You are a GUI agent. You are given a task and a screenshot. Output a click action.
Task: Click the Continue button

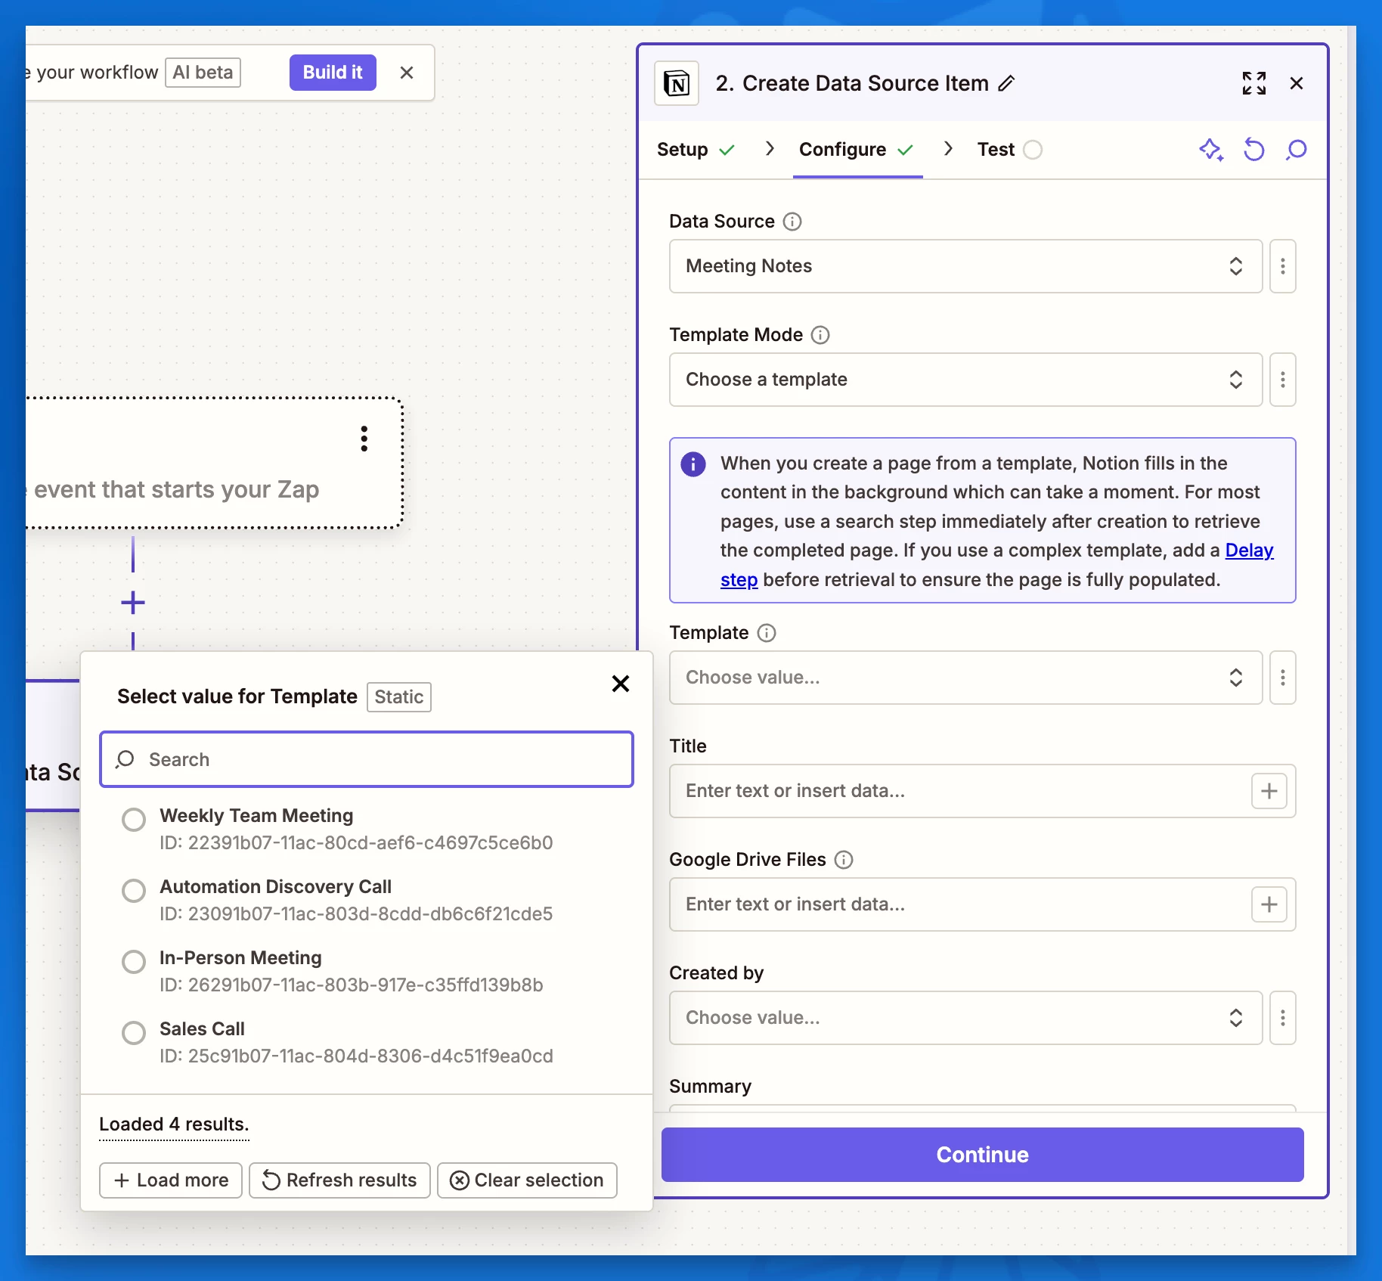(982, 1155)
